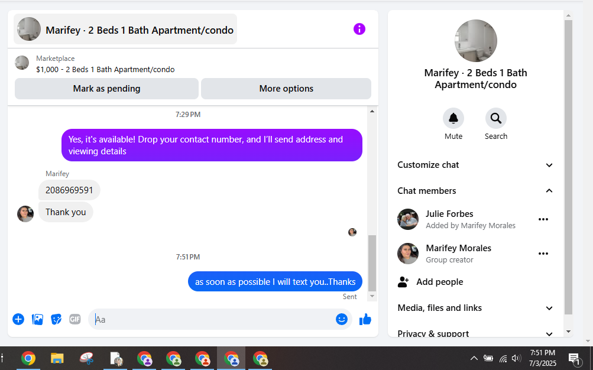Open the emoji picker smiley
The width and height of the screenshot is (593, 370).
(342, 319)
